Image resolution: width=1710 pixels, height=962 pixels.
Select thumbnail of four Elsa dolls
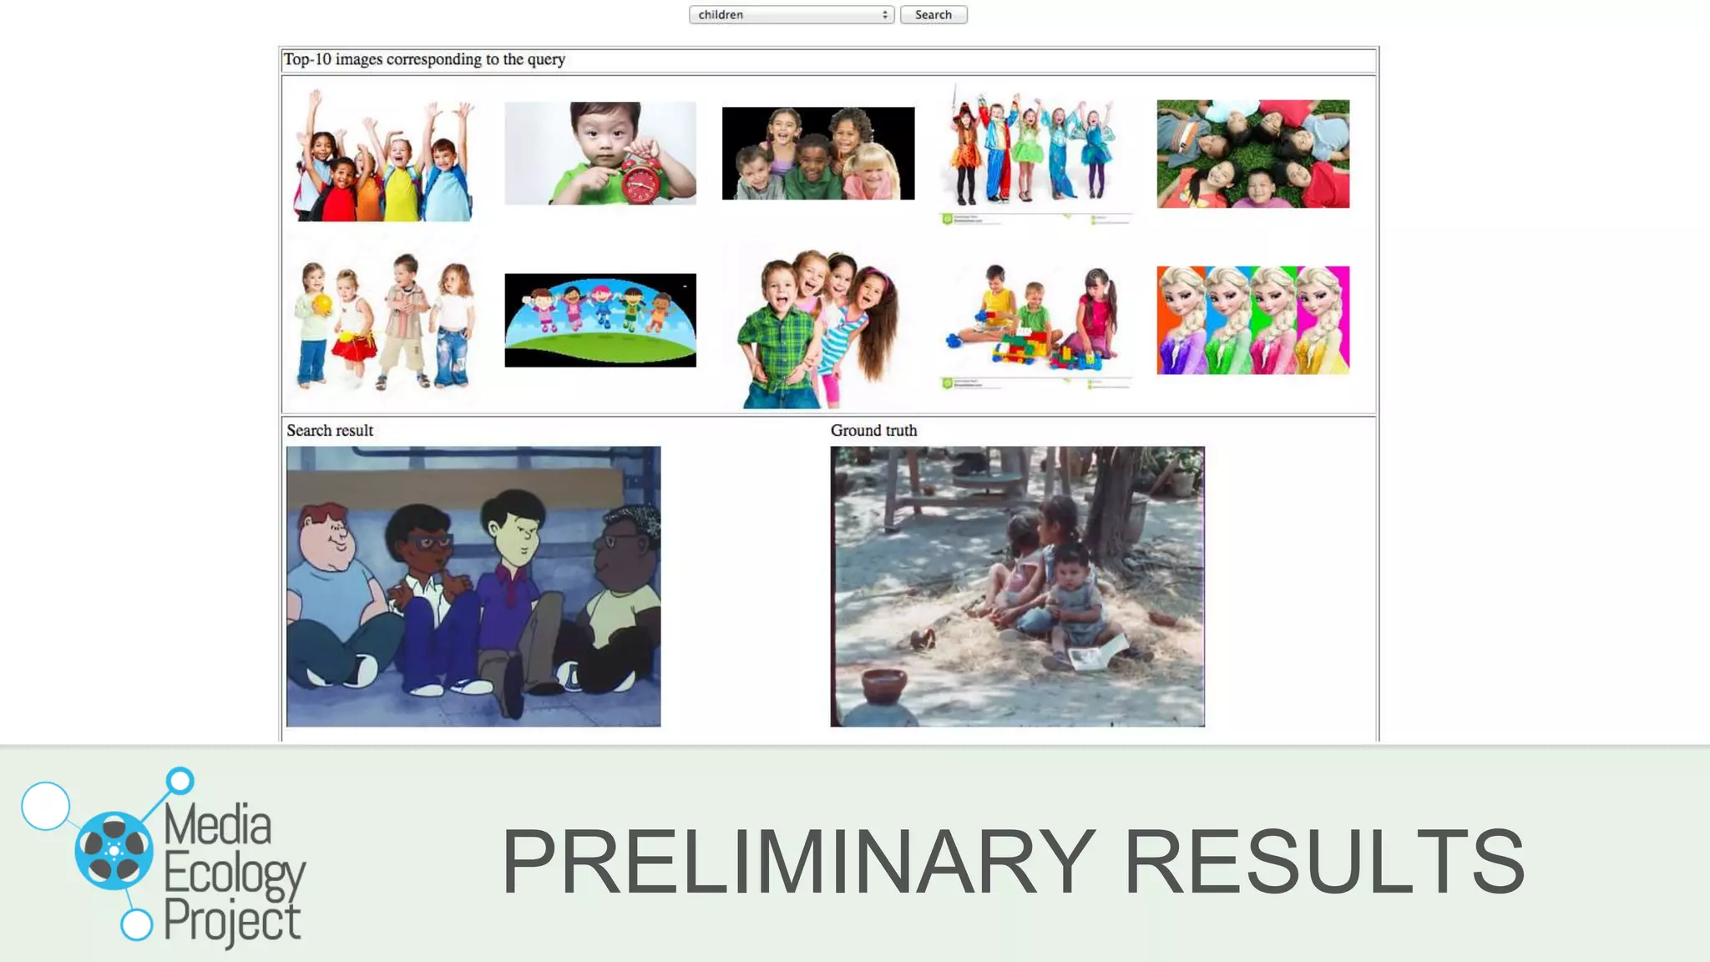click(x=1253, y=321)
